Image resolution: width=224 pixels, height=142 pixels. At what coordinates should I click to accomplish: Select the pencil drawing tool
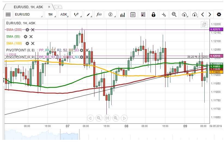click(88, 14)
